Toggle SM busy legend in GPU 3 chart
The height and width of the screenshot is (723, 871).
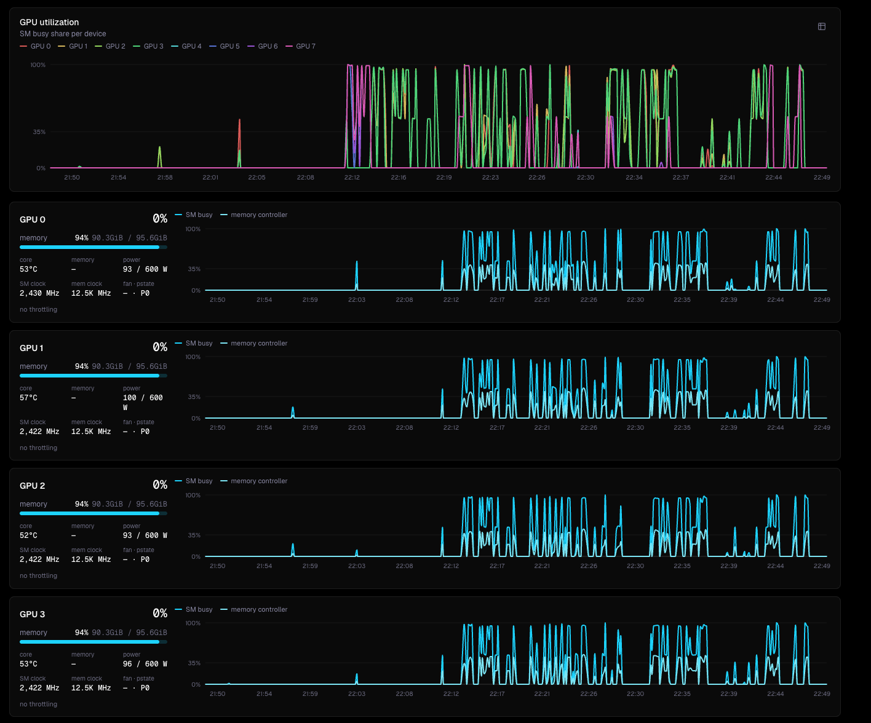194,609
